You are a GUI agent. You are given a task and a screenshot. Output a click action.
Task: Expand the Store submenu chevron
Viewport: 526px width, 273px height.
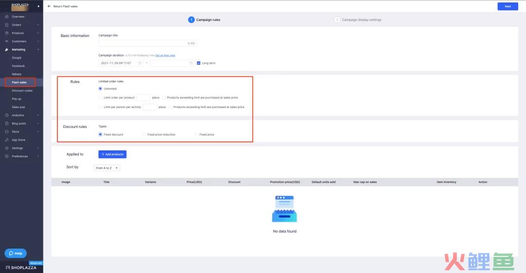pyautogui.click(x=38, y=131)
